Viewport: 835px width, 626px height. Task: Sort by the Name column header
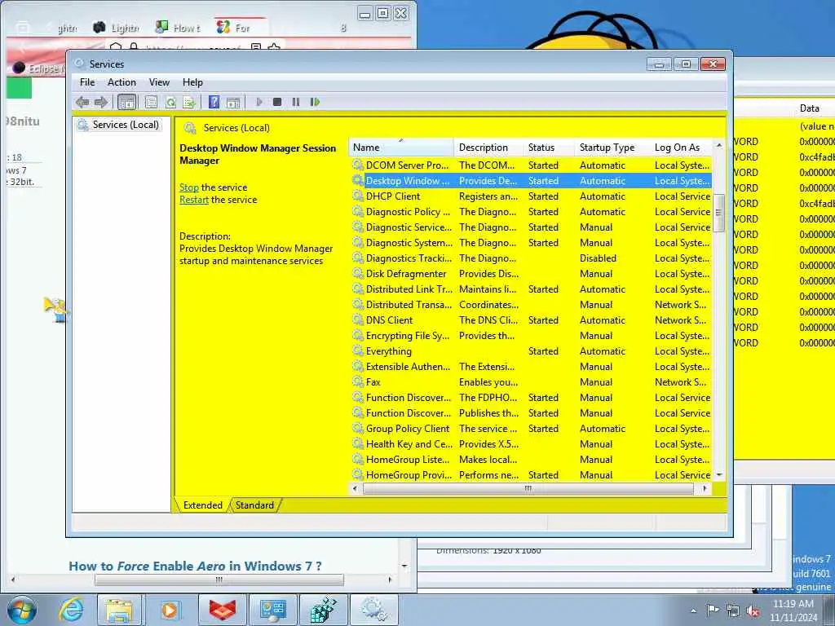(401, 148)
